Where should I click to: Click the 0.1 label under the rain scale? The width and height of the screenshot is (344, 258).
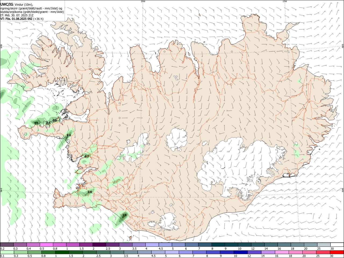coord(2,256)
